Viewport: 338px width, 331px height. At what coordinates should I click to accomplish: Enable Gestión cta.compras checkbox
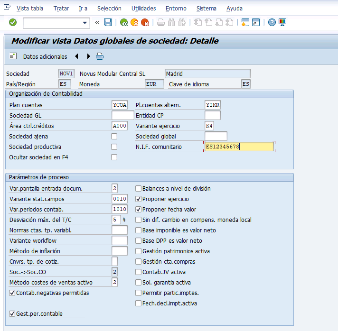tap(138, 261)
